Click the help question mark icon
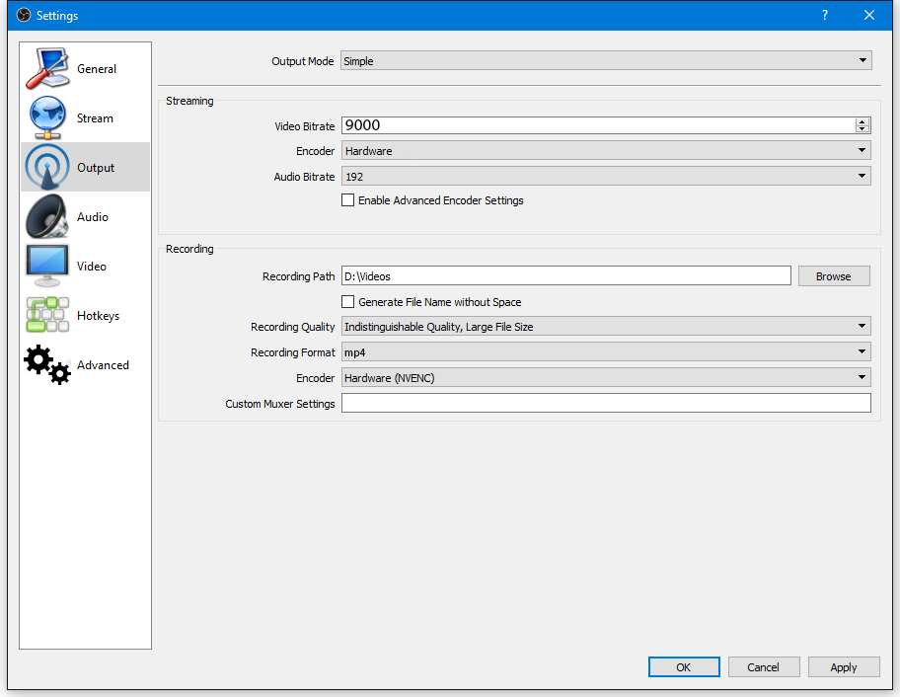Screen dimensions: 900x697 [x=824, y=15]
